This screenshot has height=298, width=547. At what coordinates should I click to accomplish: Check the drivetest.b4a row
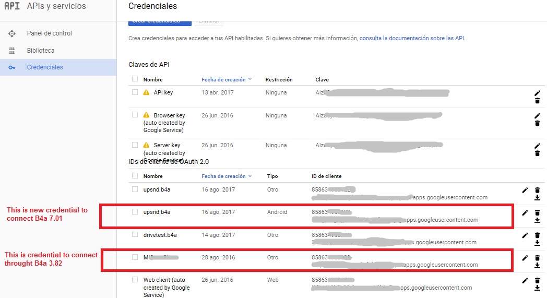(x=135, y=234)
